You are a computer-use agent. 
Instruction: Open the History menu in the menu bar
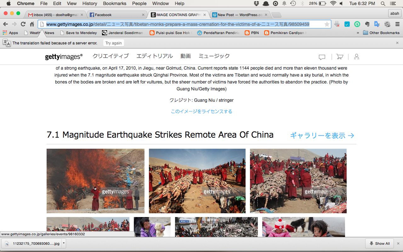pyautogui.click(x=90, y=3)
